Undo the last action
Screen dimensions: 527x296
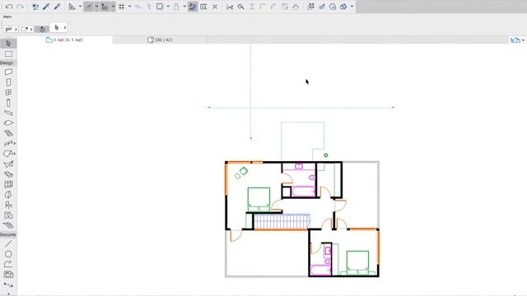pos(9,7)
